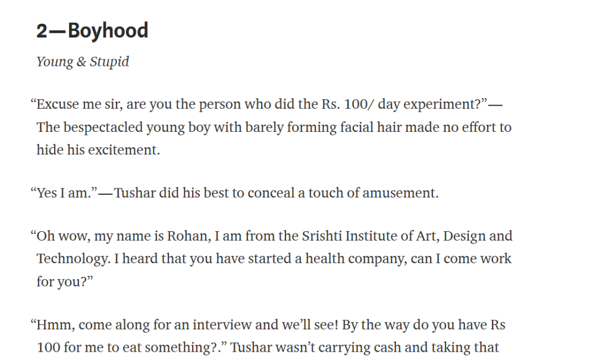Click the line "hide his excitement."

(x=98, y=150)
